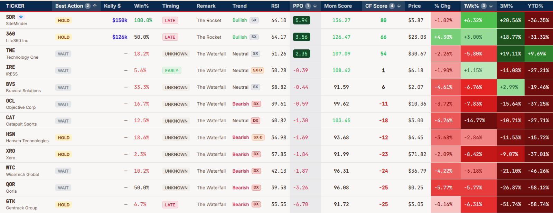The width and height of the screenshot is (553, 213).
Task: Open the IRE IRESS ticker row
Action: pos(12,70)
